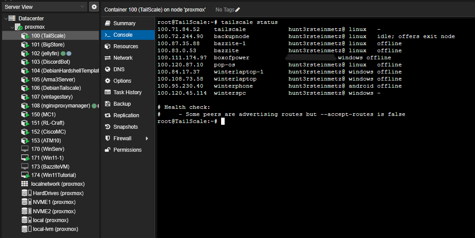This screenshot has height=238, width=475.
Task: Click container icon for 103 (DiscordBot)
Action: (25, 62)
